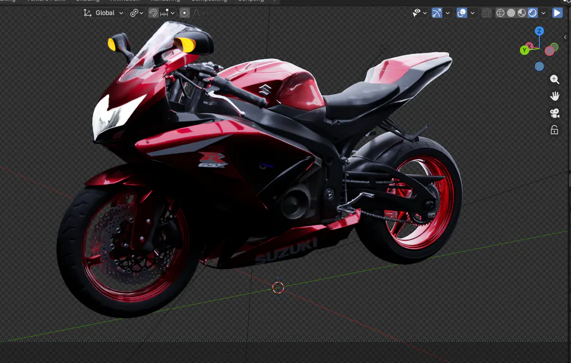Click the unlabeled blue negative Z gizmo ball

pos(539,67)
